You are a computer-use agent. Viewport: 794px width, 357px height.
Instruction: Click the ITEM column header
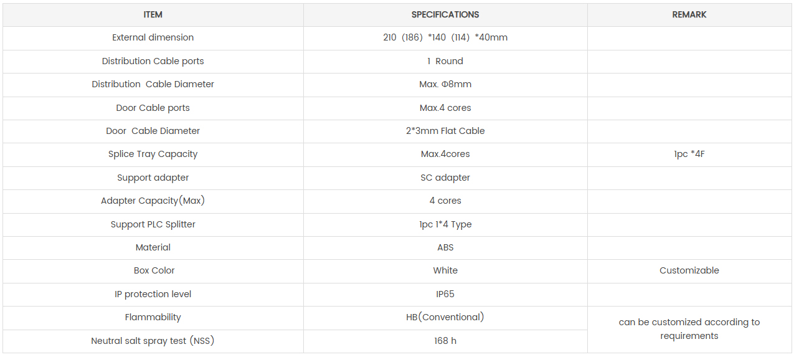pyautogui.click(x=153, y=15)
